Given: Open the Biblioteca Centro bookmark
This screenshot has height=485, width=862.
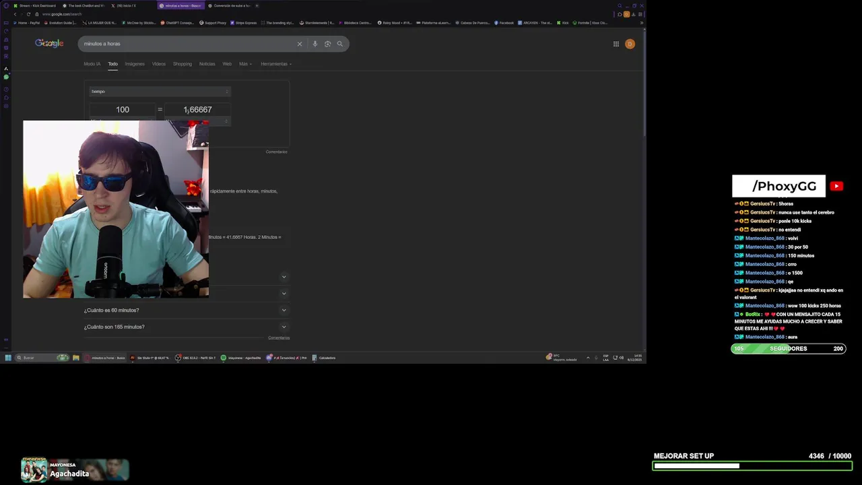Looking at the screenshot, I should (355, 23).
